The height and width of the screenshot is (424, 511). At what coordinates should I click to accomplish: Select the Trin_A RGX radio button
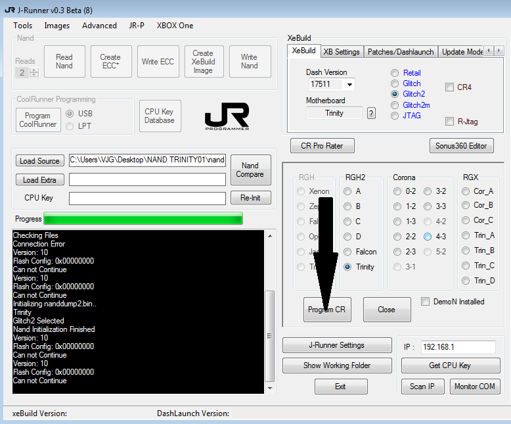point(466,235)
